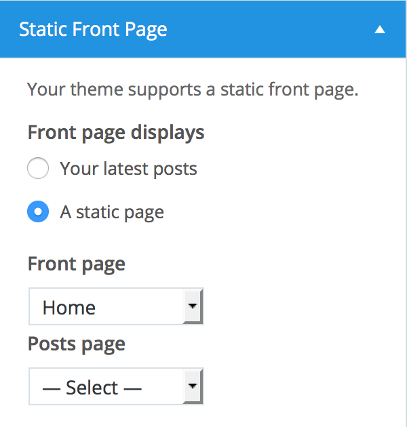Select the A static page radio button
The image size is (407, 427).
pos(38,212)
